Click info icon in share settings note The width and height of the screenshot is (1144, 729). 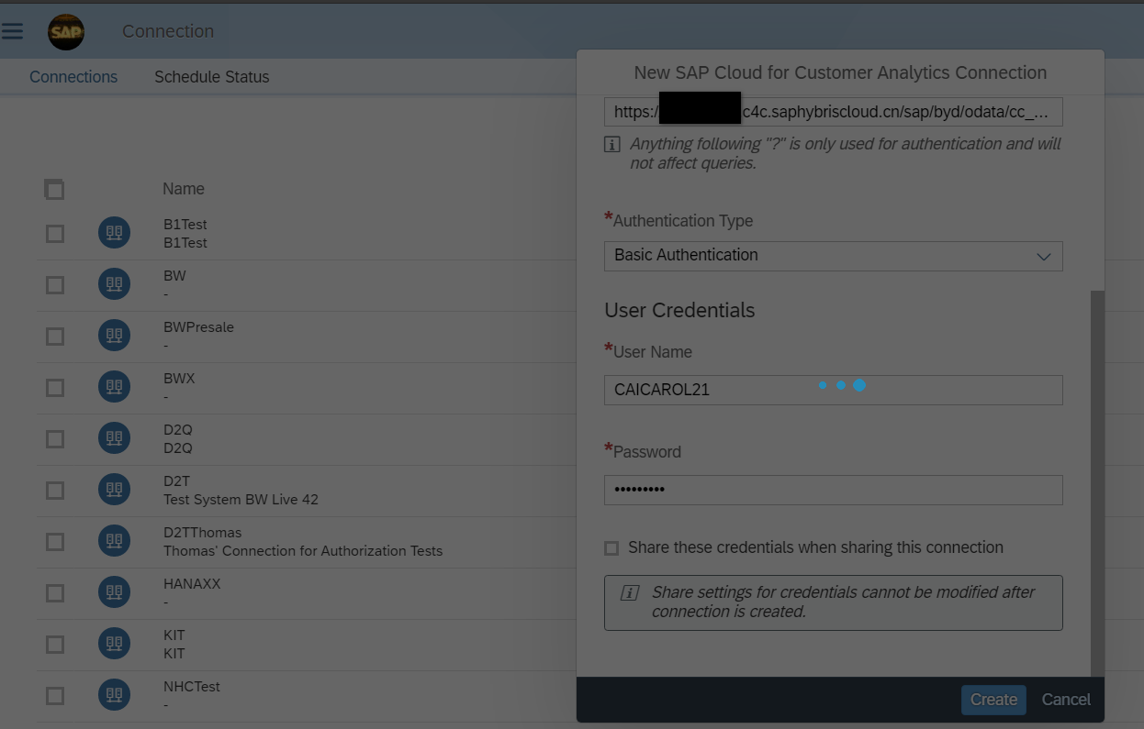pyautogui.click(x=630, y=592)
